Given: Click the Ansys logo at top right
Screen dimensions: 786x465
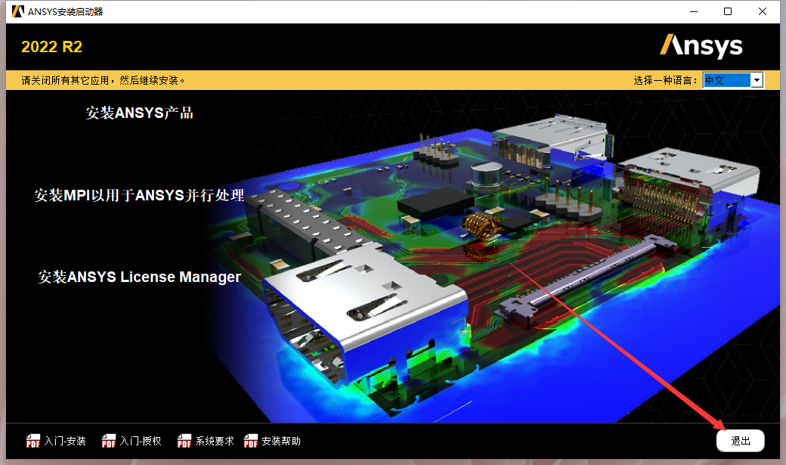Looking at the screenshot, I should point(701,46).
